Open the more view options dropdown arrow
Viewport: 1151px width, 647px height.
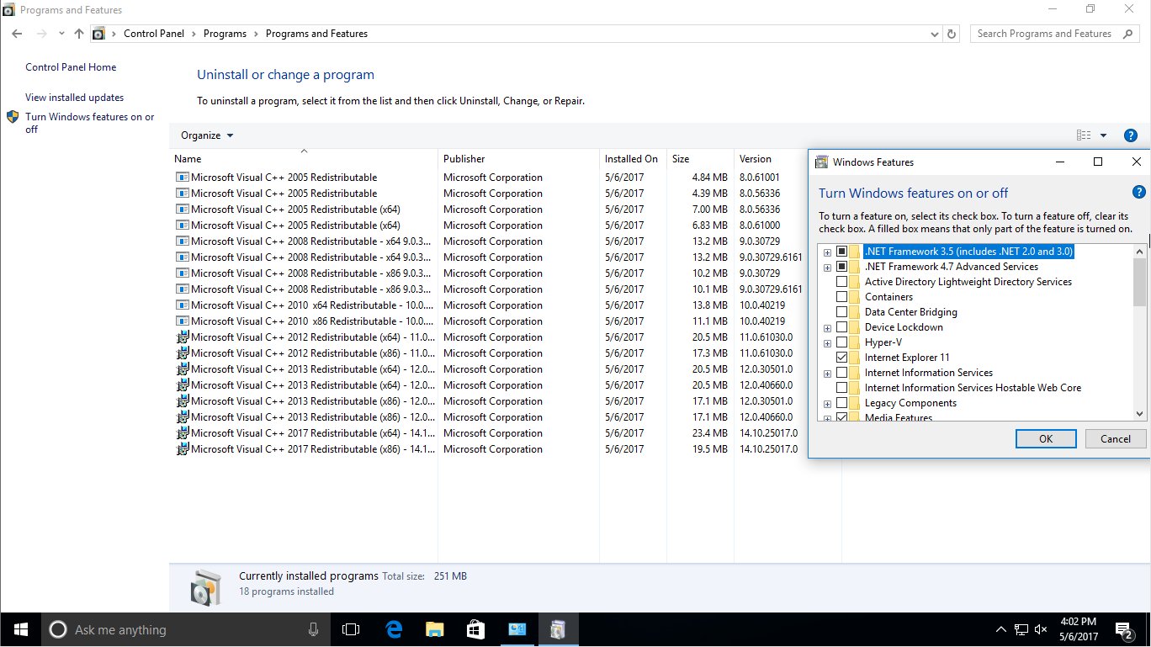click(1104, 135)
